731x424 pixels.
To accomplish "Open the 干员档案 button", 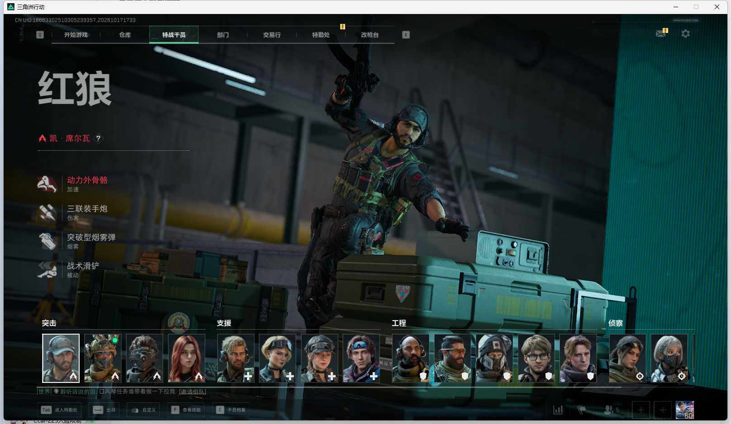I will point(231,410).
